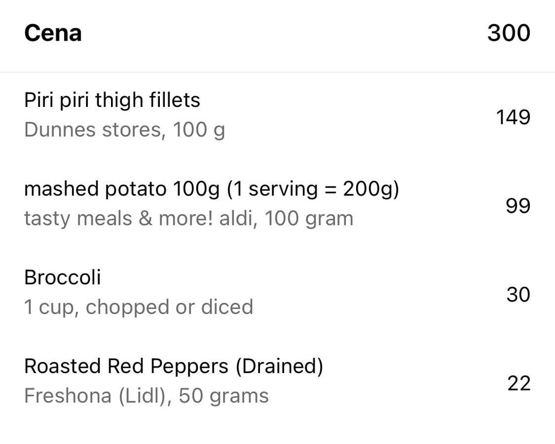Select the 22 calorie value
The width and height of the screenshot is (555, 444).
coord(519,383)
